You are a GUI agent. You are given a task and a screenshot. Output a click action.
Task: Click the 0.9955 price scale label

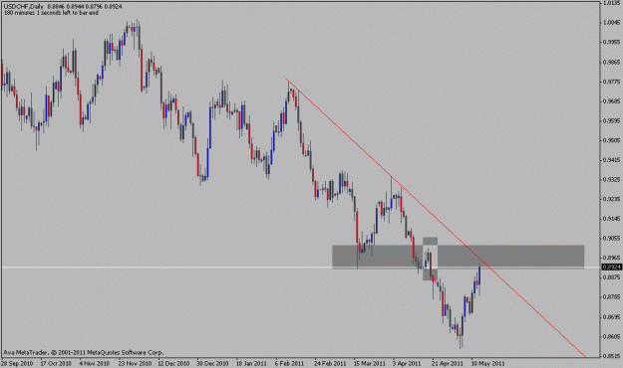[x=612, y=42]
